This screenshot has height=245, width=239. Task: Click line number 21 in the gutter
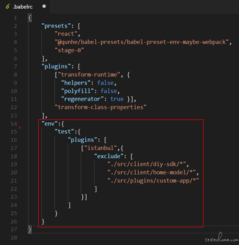coord(14,181)
